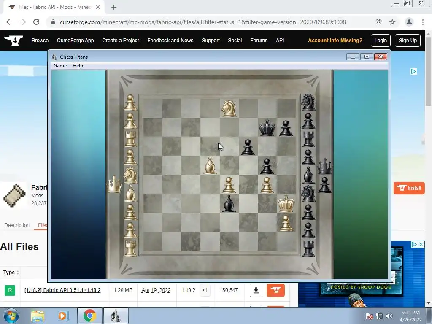Bookmark this page with the star icon
This screenshot has height=324, width=432.
(392, 22)
